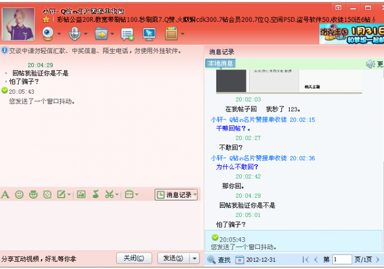384x269 pixels.
Task: Select history message 那你回。
Action: coord(233,186)
